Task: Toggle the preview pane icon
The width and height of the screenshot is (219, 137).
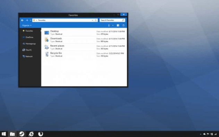Action: click(118, 25)
